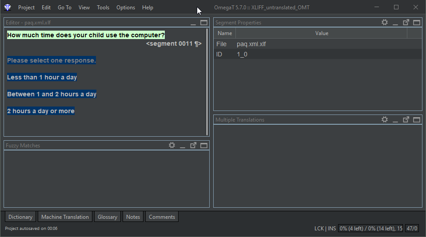Click the Name column header

pyautogui.click(x=225, y=33)
